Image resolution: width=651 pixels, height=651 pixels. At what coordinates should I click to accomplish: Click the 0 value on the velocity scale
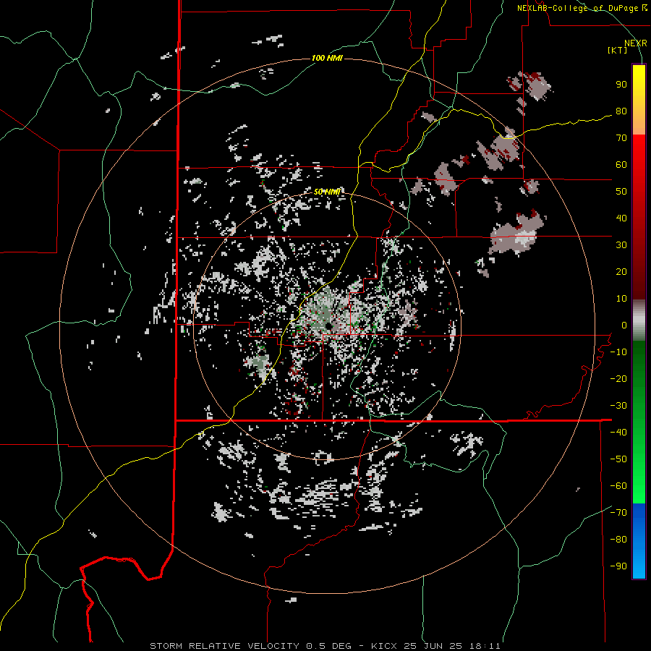coord(624,325)
